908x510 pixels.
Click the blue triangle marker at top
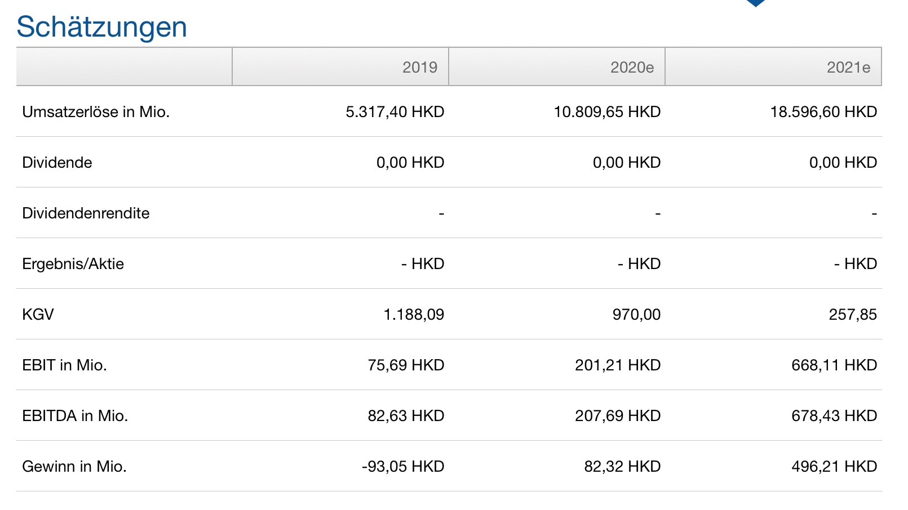(755, 3)
